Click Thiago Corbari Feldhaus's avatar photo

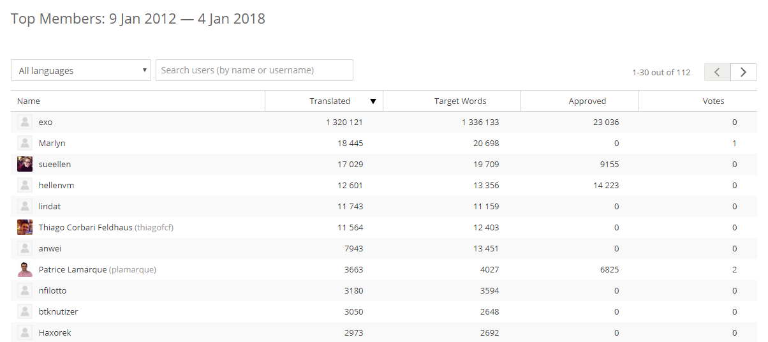pos(25,227)
